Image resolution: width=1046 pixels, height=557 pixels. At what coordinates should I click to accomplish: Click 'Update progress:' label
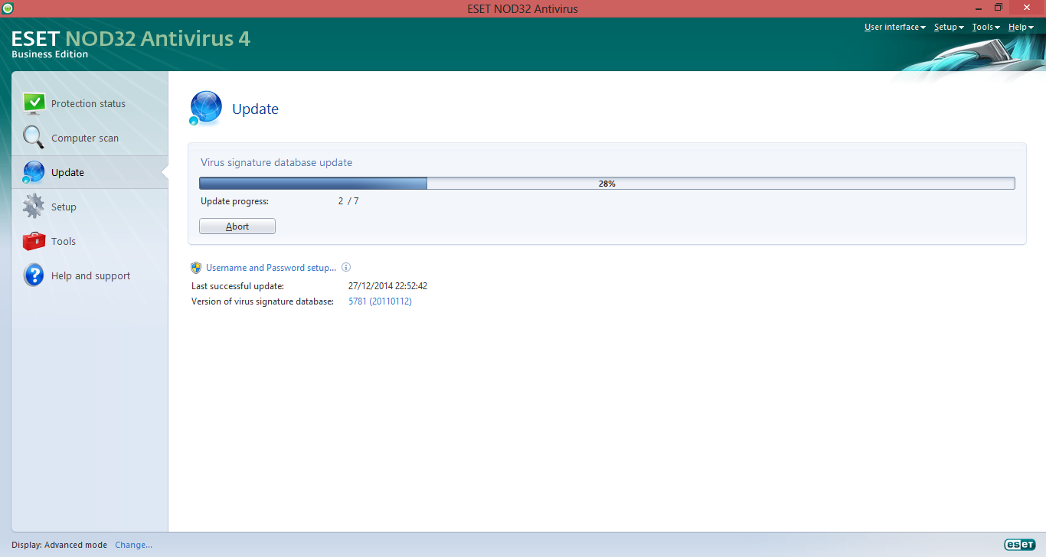click(234, 201)
